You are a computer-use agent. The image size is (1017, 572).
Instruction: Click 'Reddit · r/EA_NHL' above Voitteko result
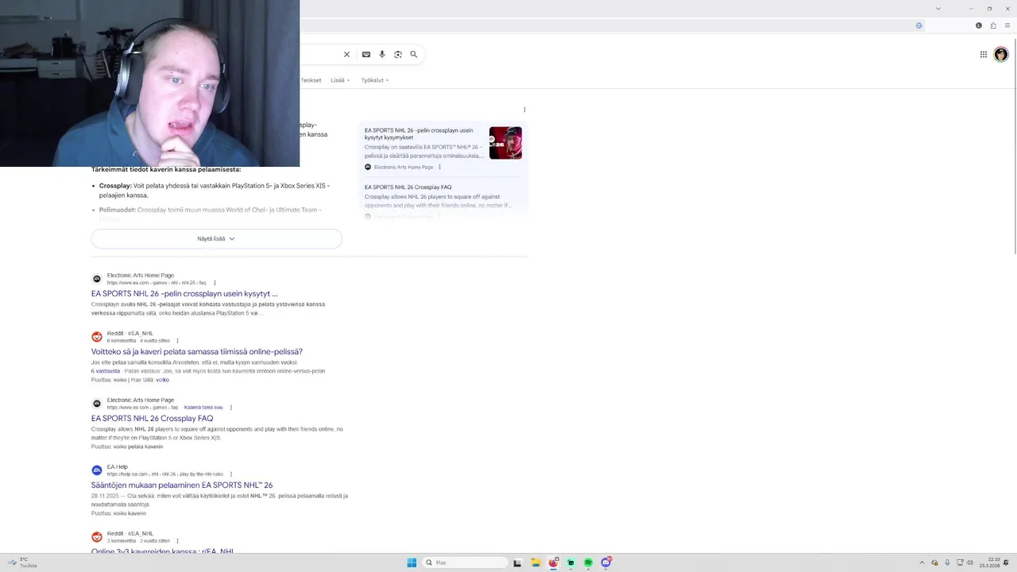(130, 334)
